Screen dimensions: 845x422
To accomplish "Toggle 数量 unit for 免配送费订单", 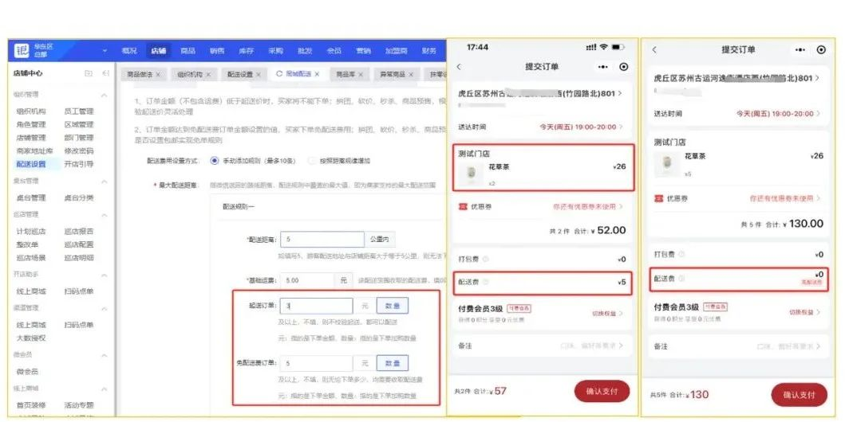I will (x=392, y=363).
